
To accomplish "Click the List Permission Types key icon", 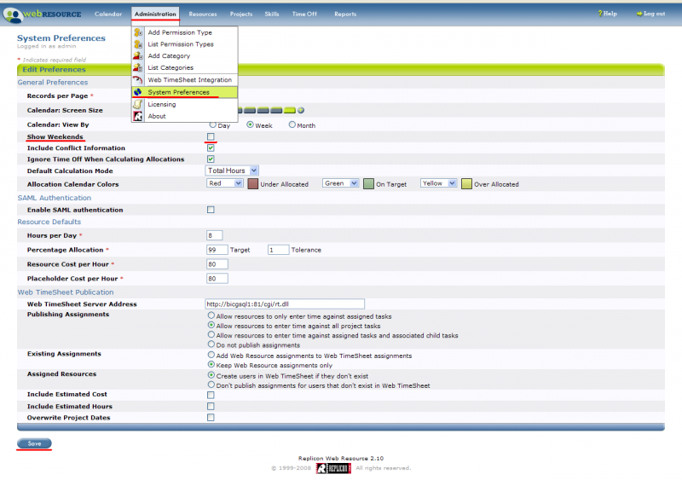I will click(x=138, y=44).
